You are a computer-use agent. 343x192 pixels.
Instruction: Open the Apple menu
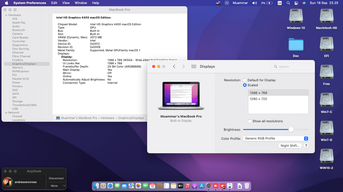[7, 3]
